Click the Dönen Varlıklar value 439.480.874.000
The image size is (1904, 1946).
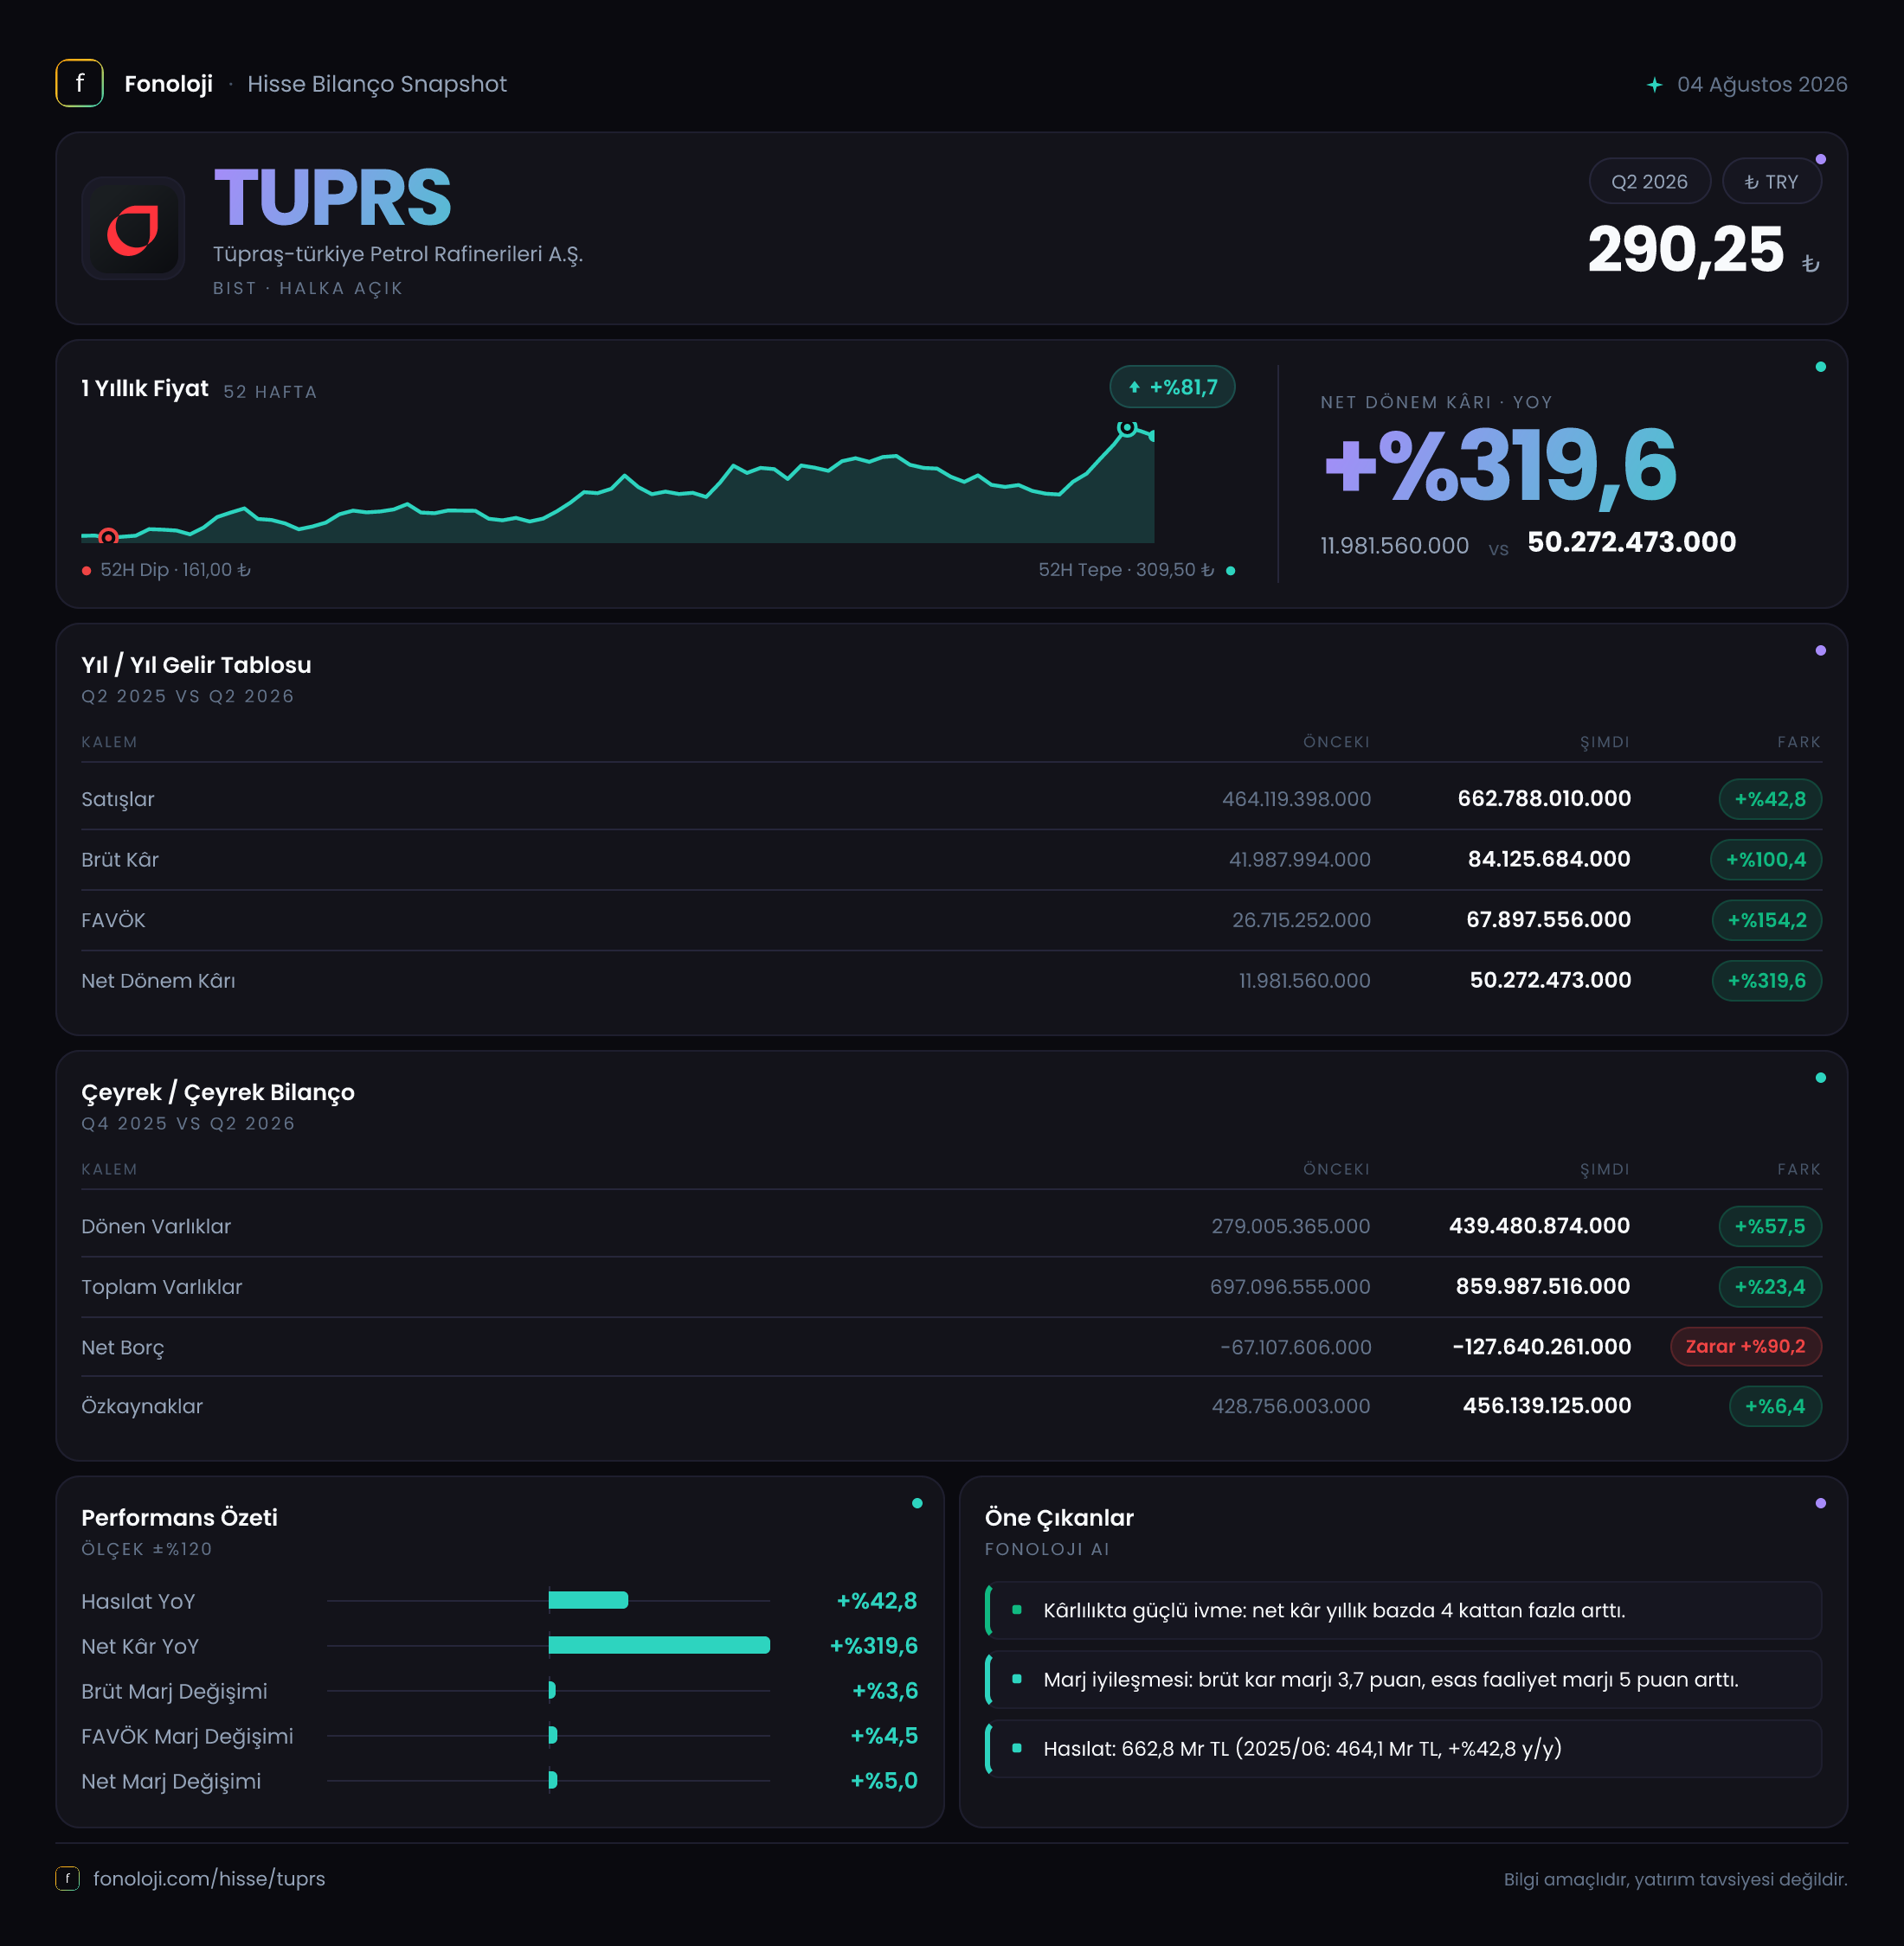tap(1540, 1226)
